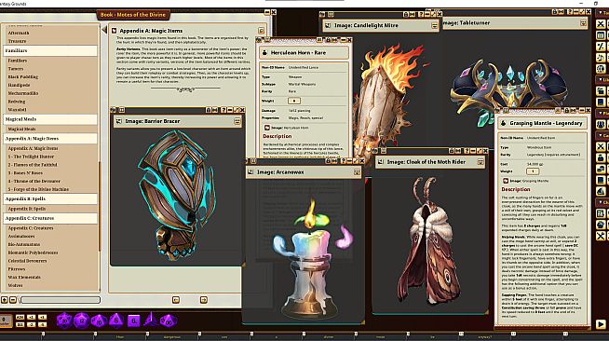Open the plus/minus modifiers tool in sidebar

point(601,47)
